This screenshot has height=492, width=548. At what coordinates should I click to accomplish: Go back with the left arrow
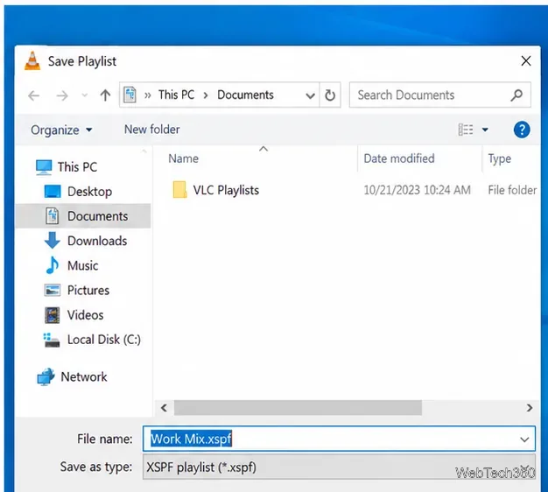pyautogui.click(x=34, y=95)
